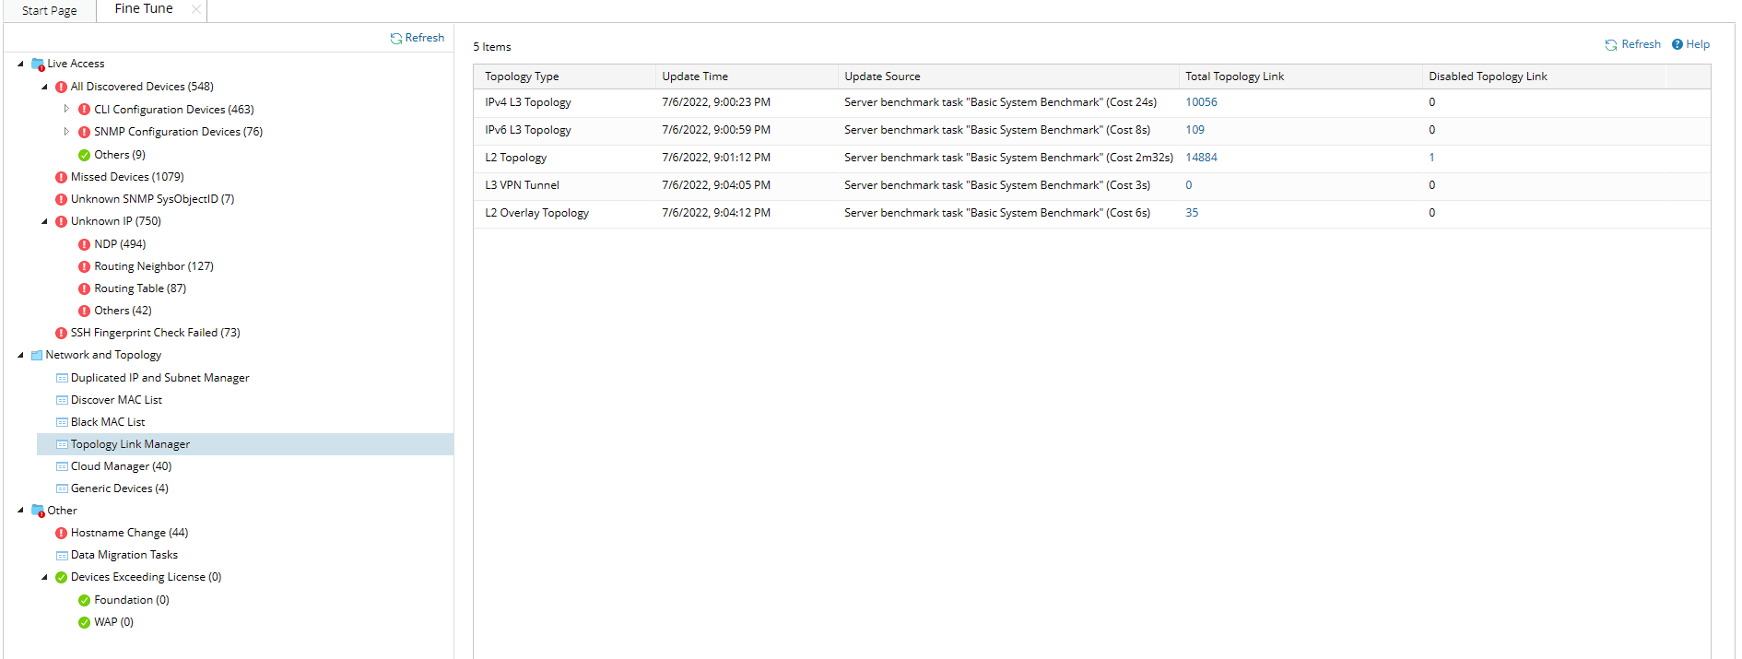Image resolution: width=1742 pixels, height=659 pixels.
Task: Refresh the left device tree panel
Action: pyautogui.click(x=417, y=38)
